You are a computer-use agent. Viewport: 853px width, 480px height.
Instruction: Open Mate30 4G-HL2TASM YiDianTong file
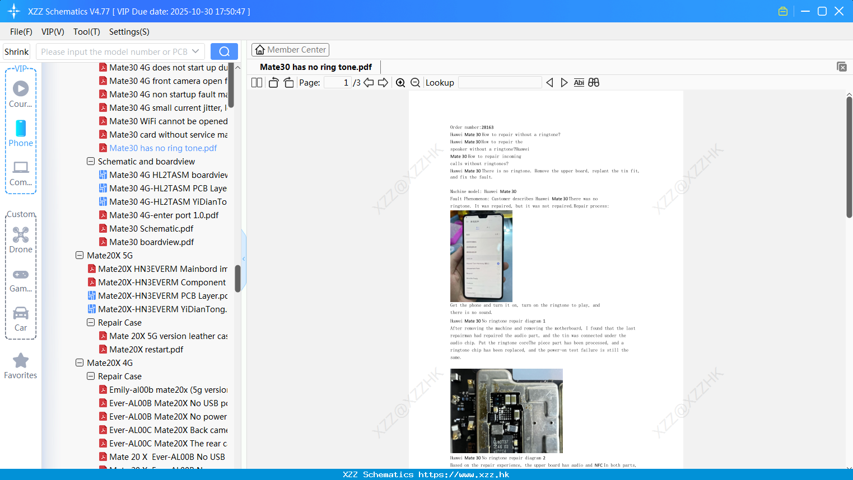(x=164, y=202)
